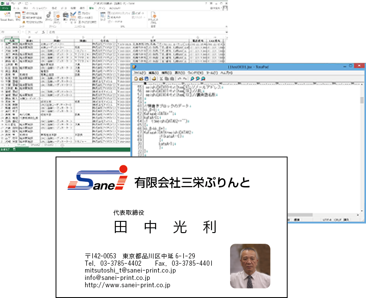Click the Paste icon in the editor toolbar
Viewport: 366px width, 298px height.
click(172, 79)
